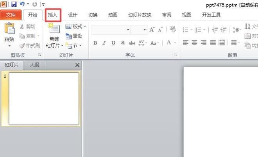Toggle Italic formatting
Viewport: 258px width, 157px height.
[104, 43]
